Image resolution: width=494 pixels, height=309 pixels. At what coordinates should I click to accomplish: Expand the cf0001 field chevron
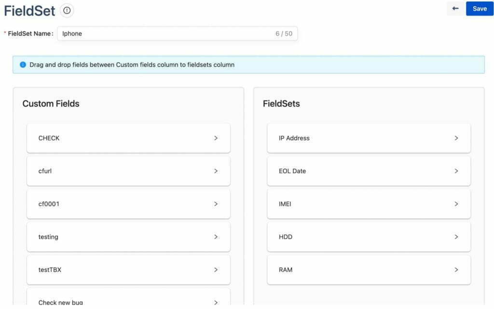[216, 204]
